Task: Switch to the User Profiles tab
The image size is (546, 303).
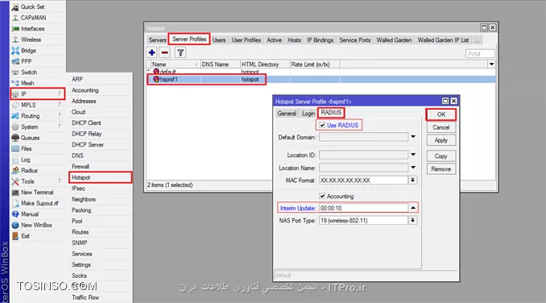Action: [246, 40]
